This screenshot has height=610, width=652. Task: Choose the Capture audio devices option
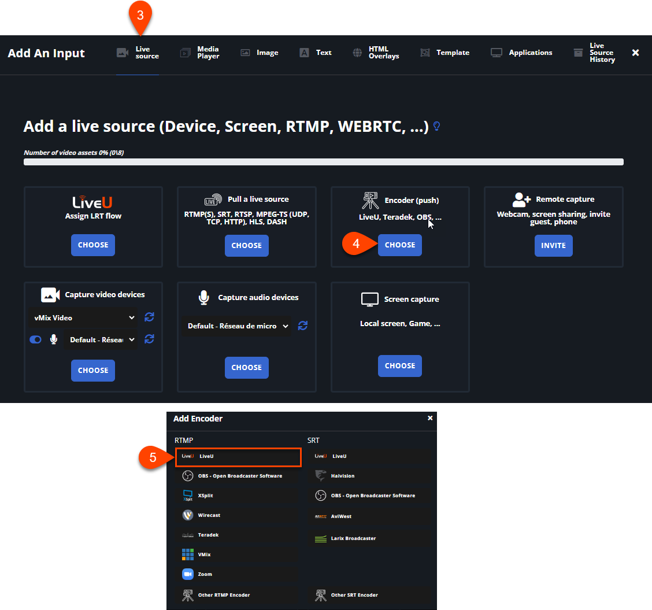click(x=247, y=368)
